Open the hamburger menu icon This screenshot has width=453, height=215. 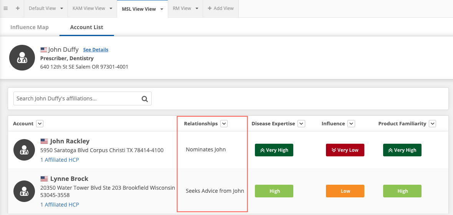[x=6, y=8]
